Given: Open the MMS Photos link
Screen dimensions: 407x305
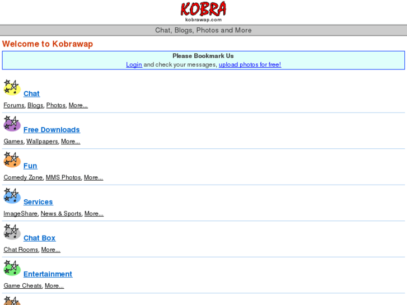Looking at the screenshot, I should 64,177.
